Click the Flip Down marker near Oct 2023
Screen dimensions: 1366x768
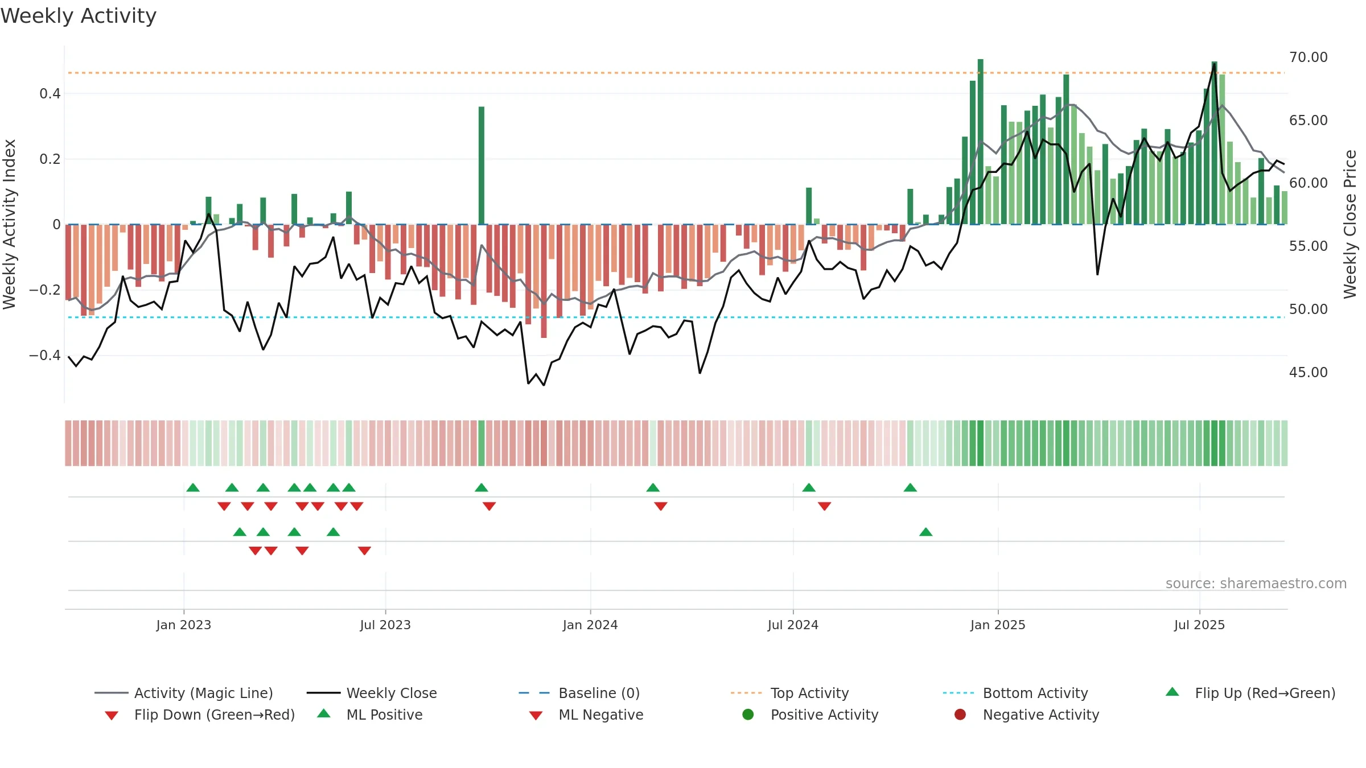coord(489,506)
